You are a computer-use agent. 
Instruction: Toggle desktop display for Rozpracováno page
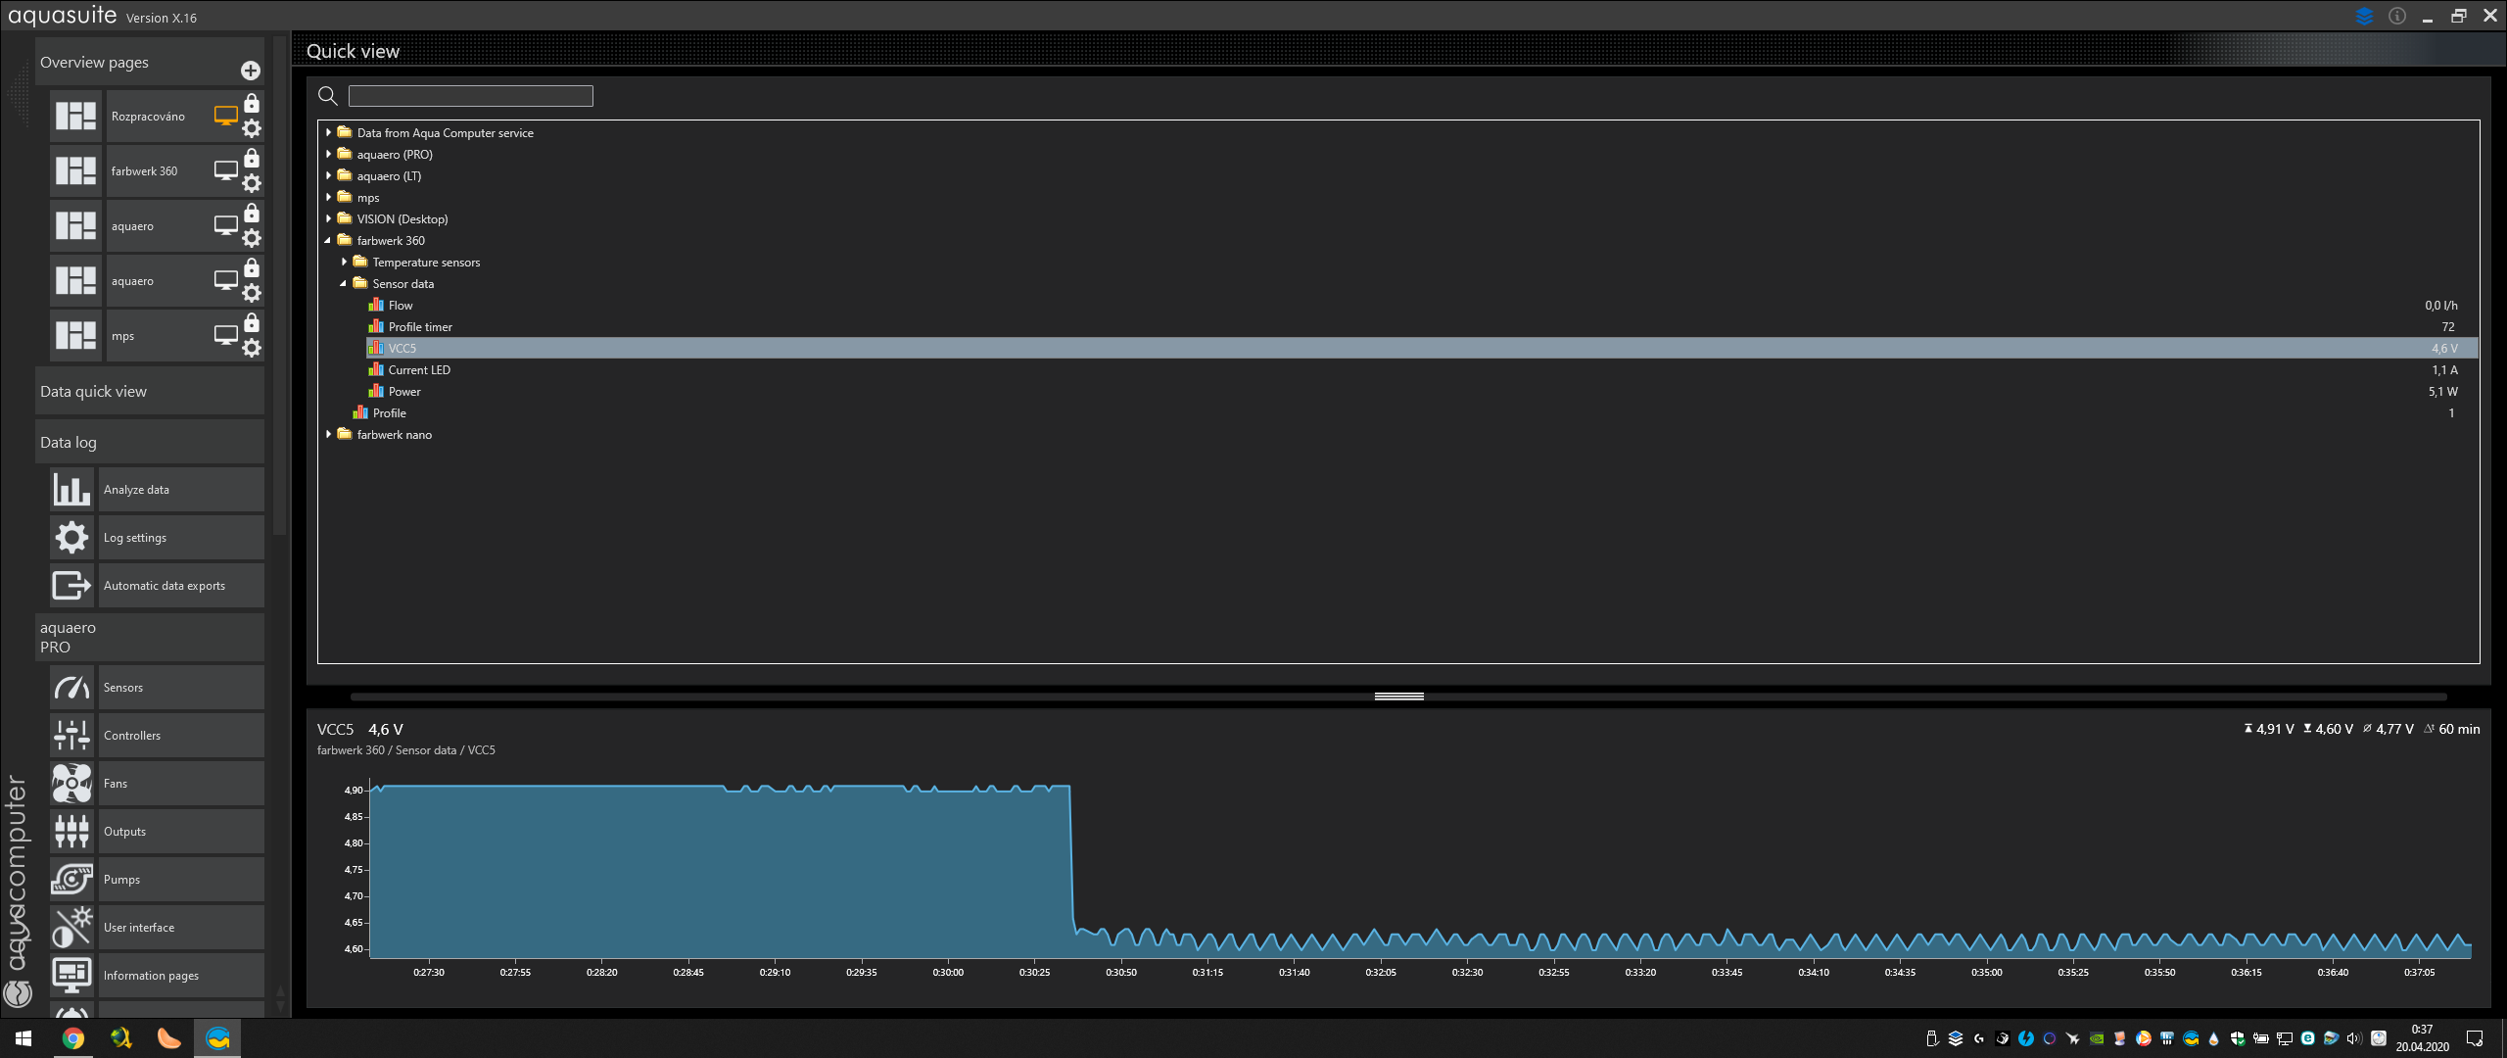226,116
